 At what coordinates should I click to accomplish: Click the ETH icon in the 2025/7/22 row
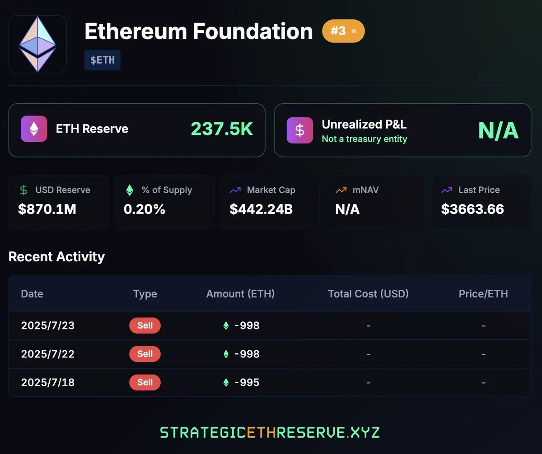coord(226,354)
